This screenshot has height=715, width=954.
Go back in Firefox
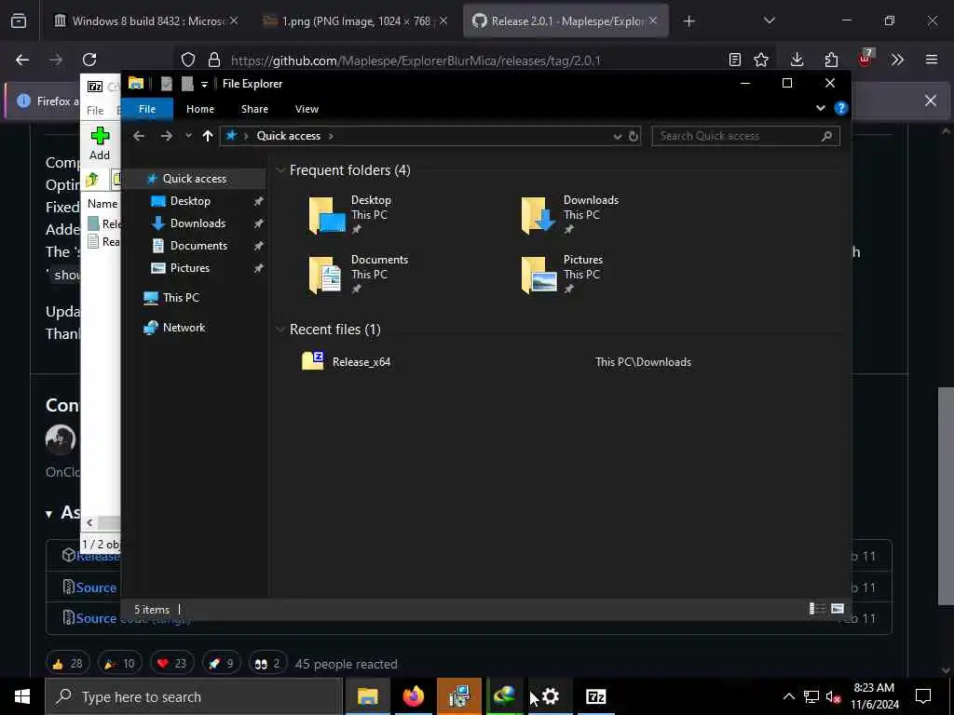coord(22,60)
